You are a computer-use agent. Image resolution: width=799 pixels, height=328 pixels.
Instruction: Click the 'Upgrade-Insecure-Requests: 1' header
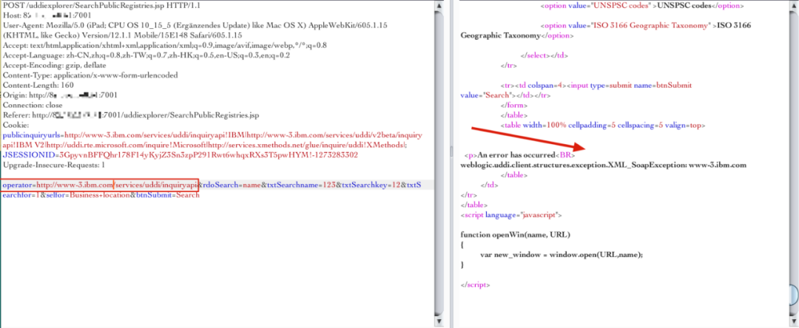(53, 165)
